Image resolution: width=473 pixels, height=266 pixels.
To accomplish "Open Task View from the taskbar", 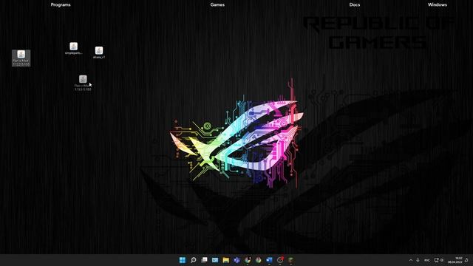I will pos(204,260).
